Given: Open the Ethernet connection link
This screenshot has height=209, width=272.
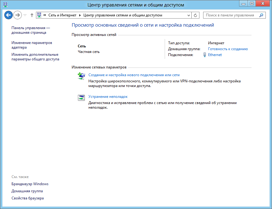Looking at the screenshot, I should (215, 55).
